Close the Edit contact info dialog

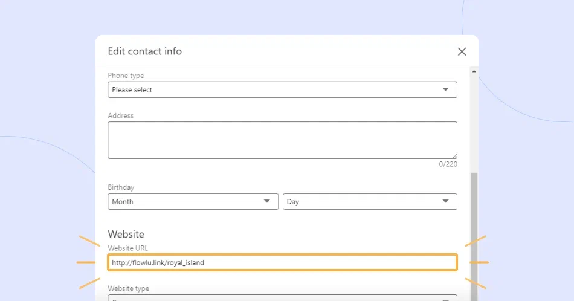(462, 51)
